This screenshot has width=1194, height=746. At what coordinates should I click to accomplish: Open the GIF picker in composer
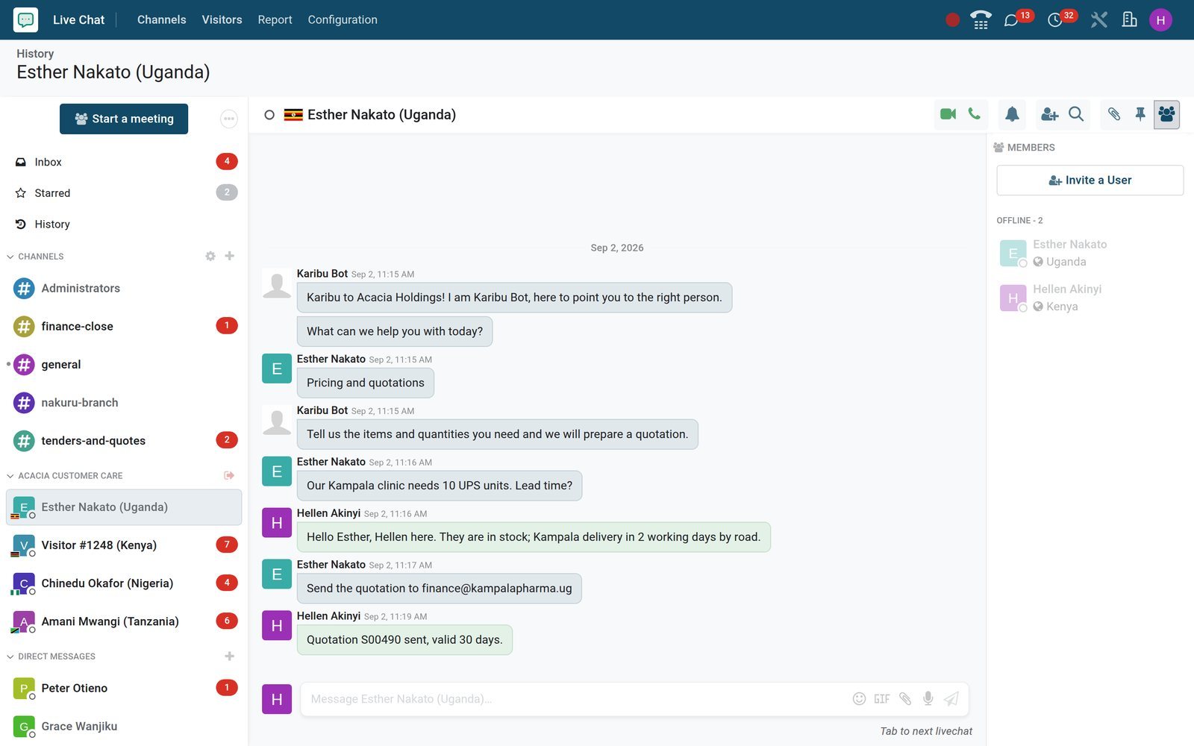coord(882,699)
